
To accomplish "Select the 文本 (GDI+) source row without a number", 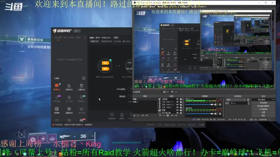I will [170, 107].
